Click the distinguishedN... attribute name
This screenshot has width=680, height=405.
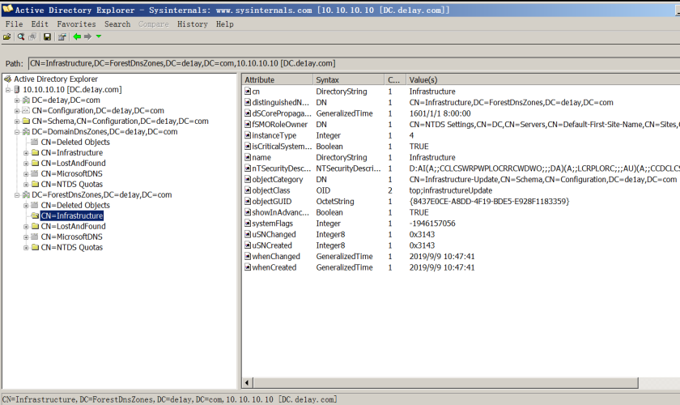[280, 102]
